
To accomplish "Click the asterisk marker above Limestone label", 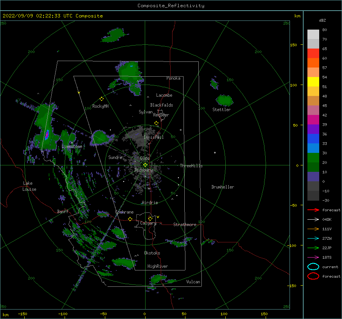I will pos(72,143).
